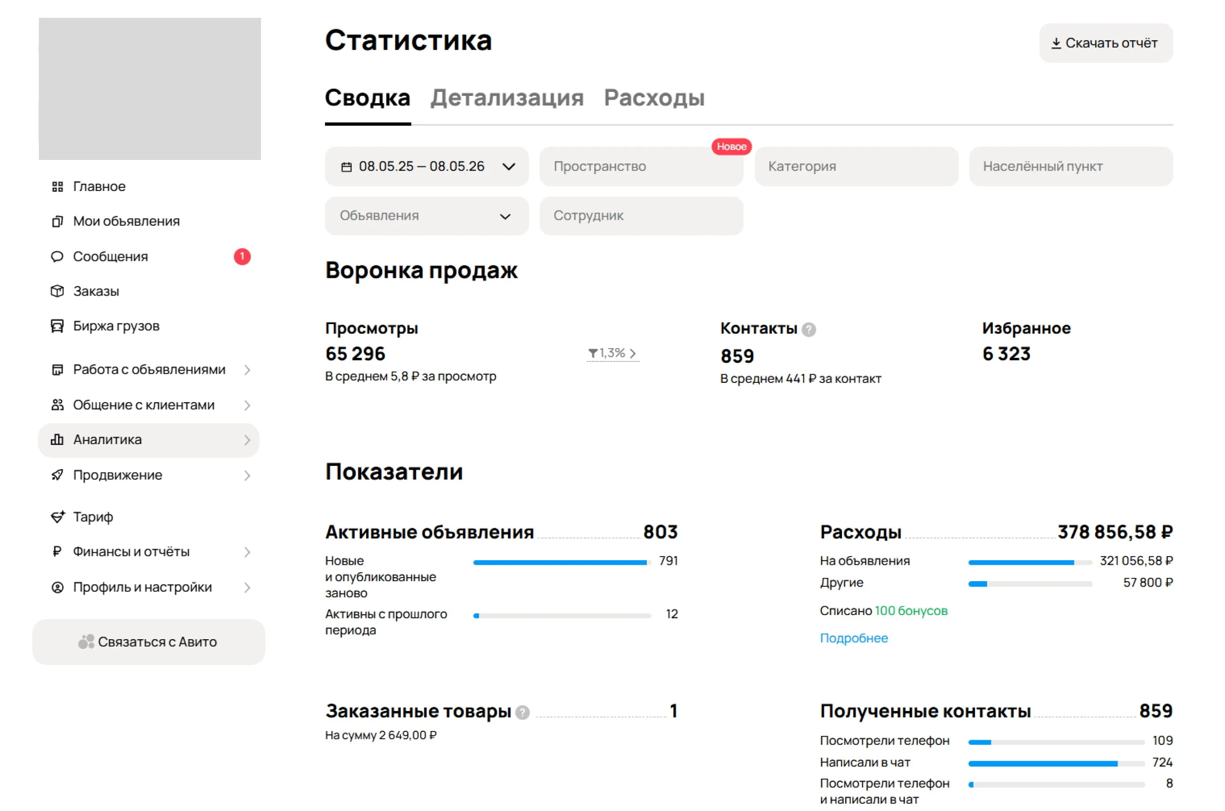Expand the Работа с объявлениями section
1225x811 pixels.
pyautogui.click(x=149, y=370)
